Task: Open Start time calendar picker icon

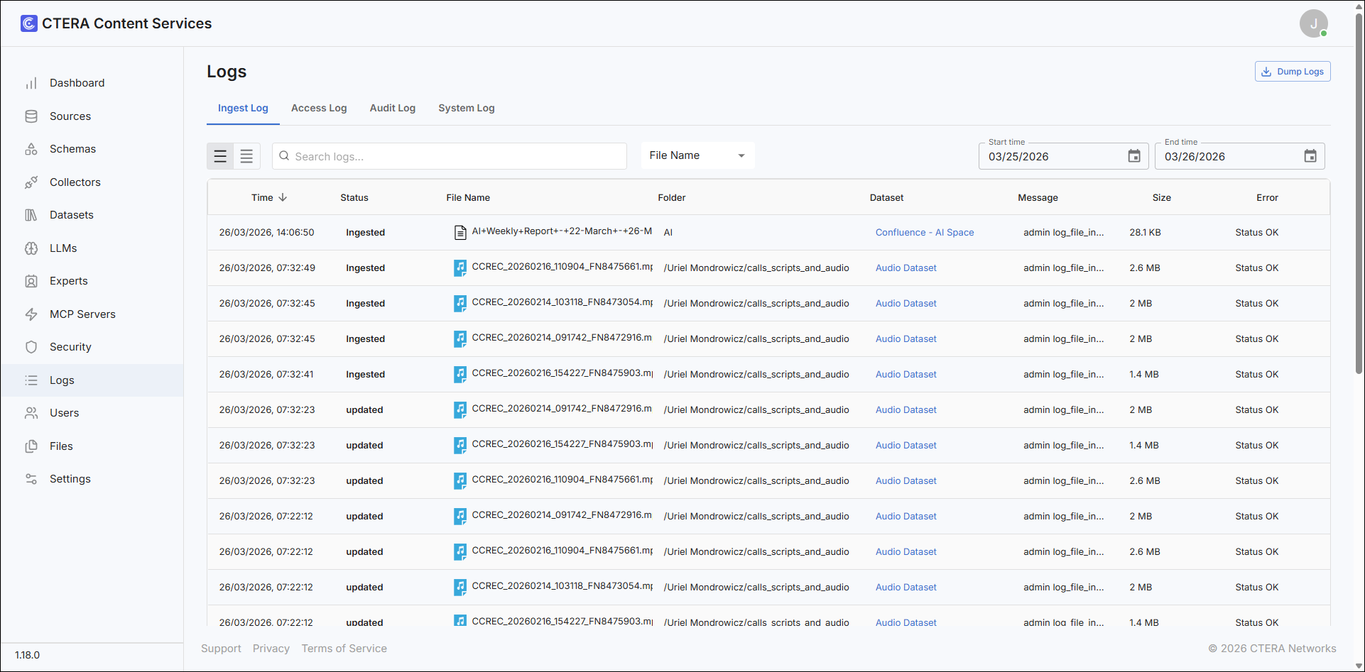Action: point(1134,156)
